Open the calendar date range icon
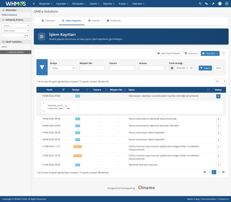The image size is (231, 202). 172,68
